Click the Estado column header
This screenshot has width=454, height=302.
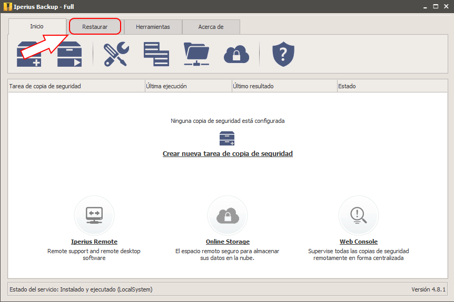point(392,86)
